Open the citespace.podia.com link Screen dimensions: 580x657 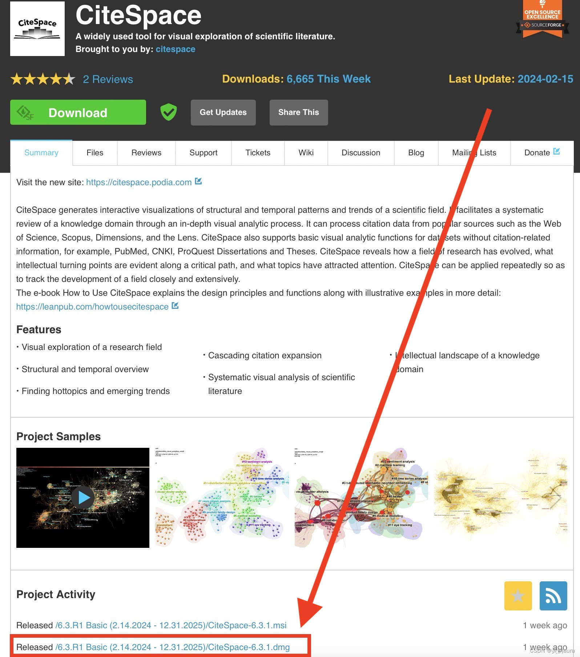pyautogui.click(x=139, y=182)
